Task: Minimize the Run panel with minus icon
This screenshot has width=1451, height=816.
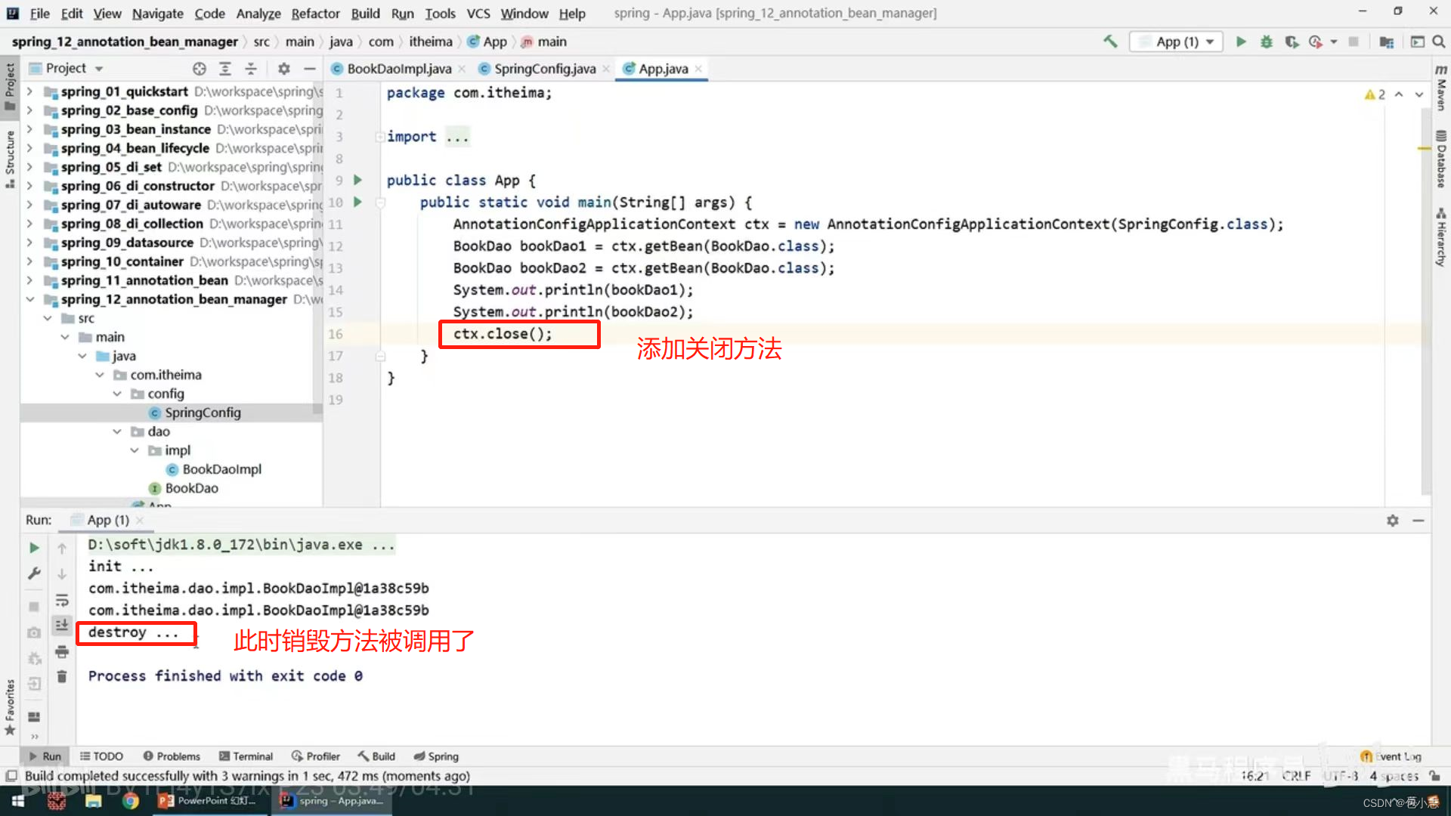Action: click(x=1419, y=521)
